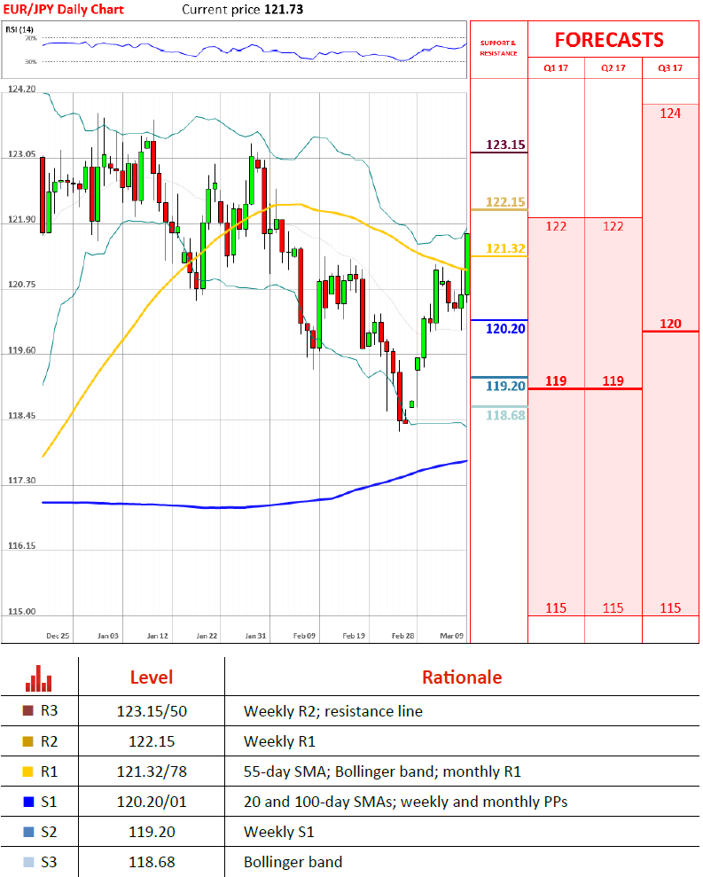
Task: Click the Q1 17 forecast low 115
Action: (556, 608)
